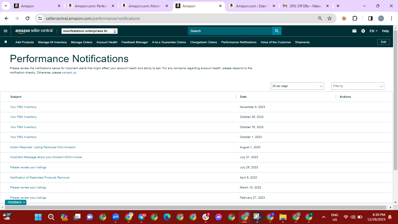Open Microsoft Edge from the taskbar
This screenshot has height=224, width=398.
point(167,217)
